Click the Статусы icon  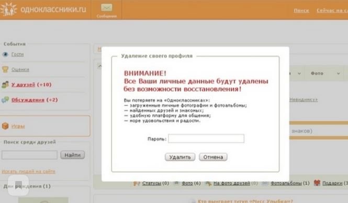tap(137, 183)
